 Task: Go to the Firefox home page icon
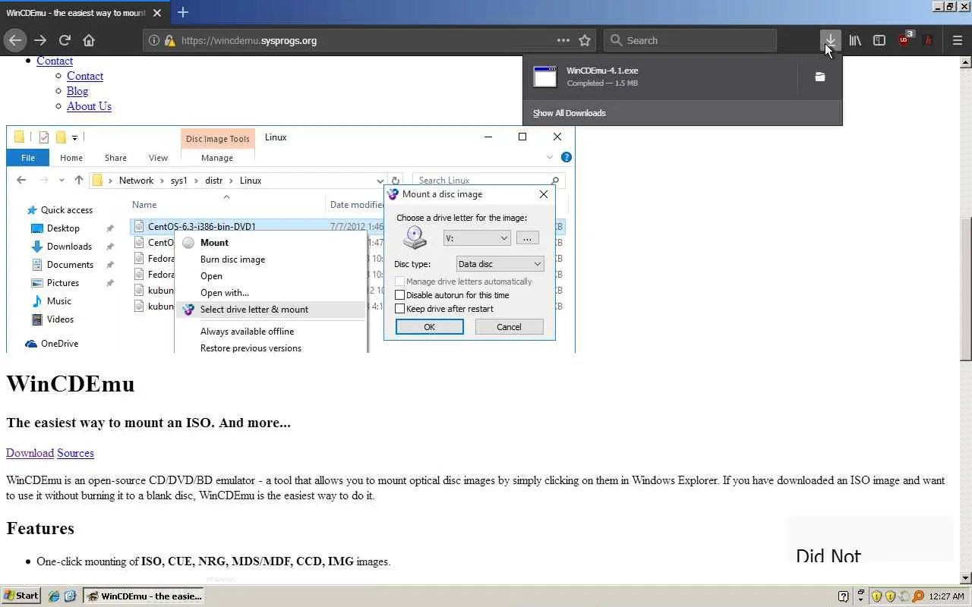(x=89, y=40)
